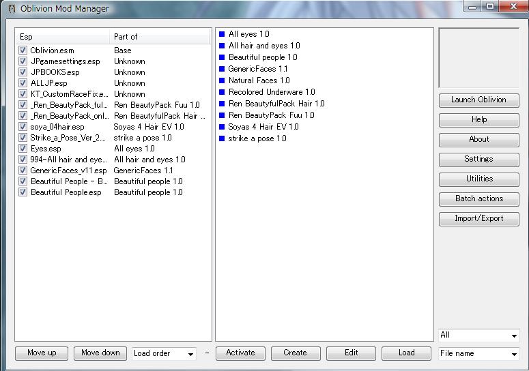The image size is (529, 371).
Task: Click the Move up button
Action: click(x=42, y=353)
